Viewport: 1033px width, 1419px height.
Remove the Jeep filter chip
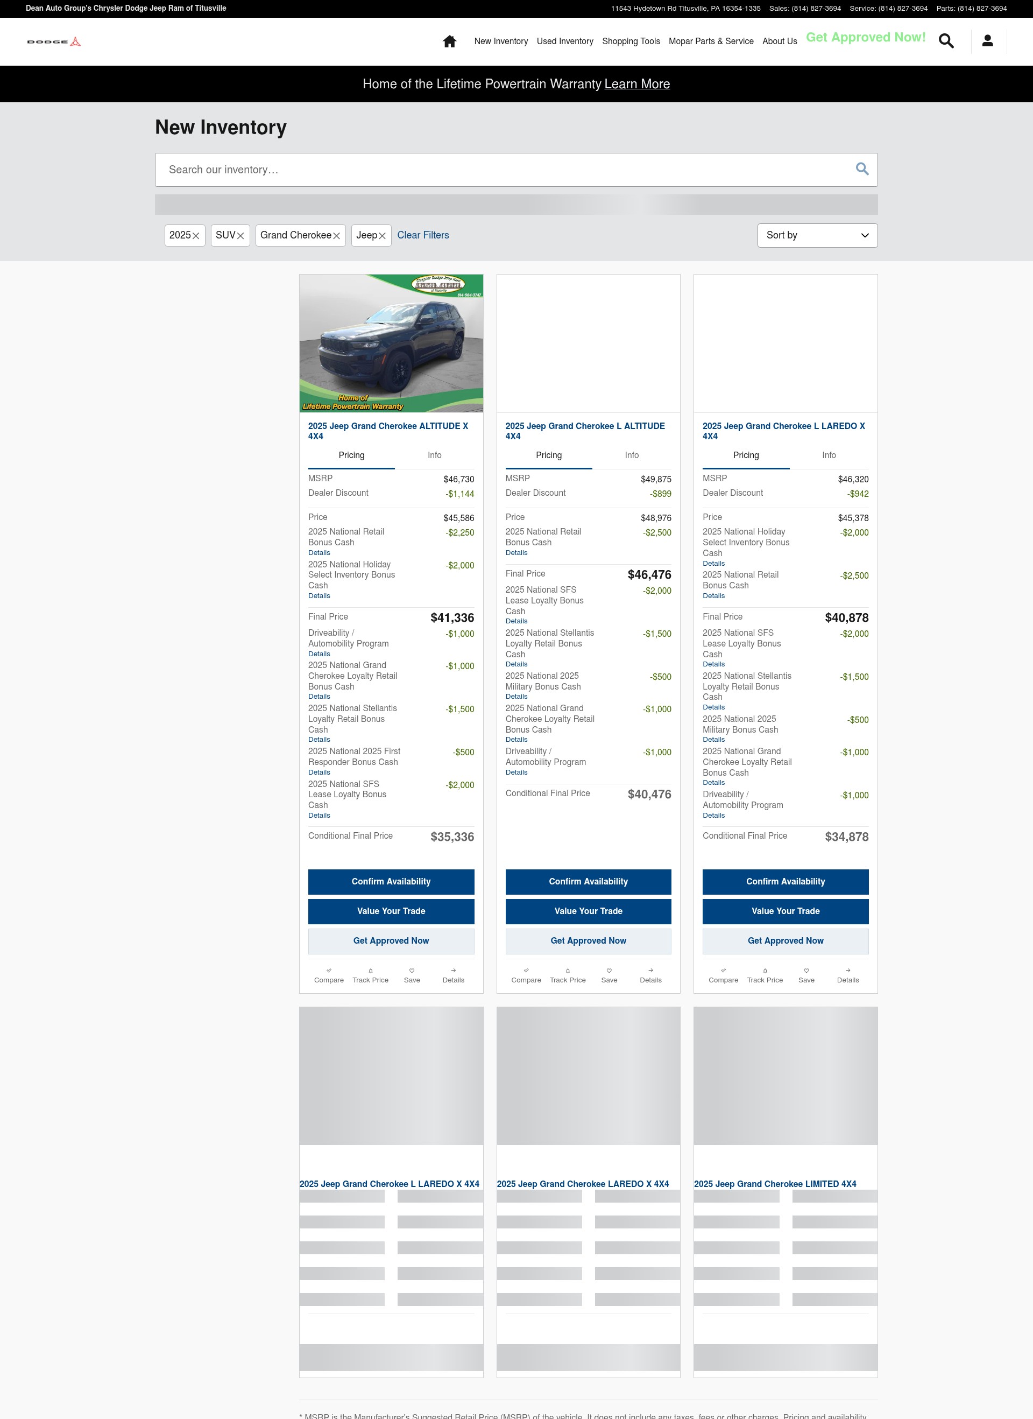(x=382, y=236)
